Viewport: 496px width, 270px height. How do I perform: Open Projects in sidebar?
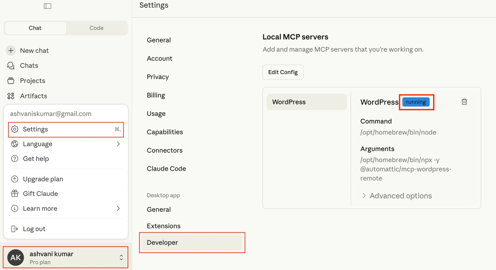click(x=33, y=81)
